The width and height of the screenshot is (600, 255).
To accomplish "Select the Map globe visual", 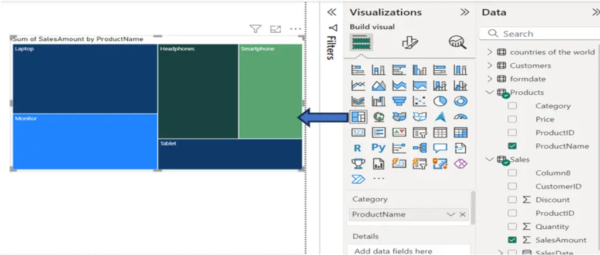I will point(379,117).
